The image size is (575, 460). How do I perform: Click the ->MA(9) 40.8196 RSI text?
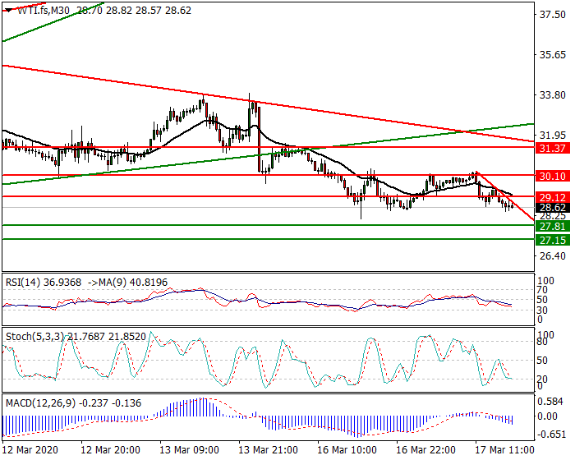pyautogui.click(x=127, y=282)
